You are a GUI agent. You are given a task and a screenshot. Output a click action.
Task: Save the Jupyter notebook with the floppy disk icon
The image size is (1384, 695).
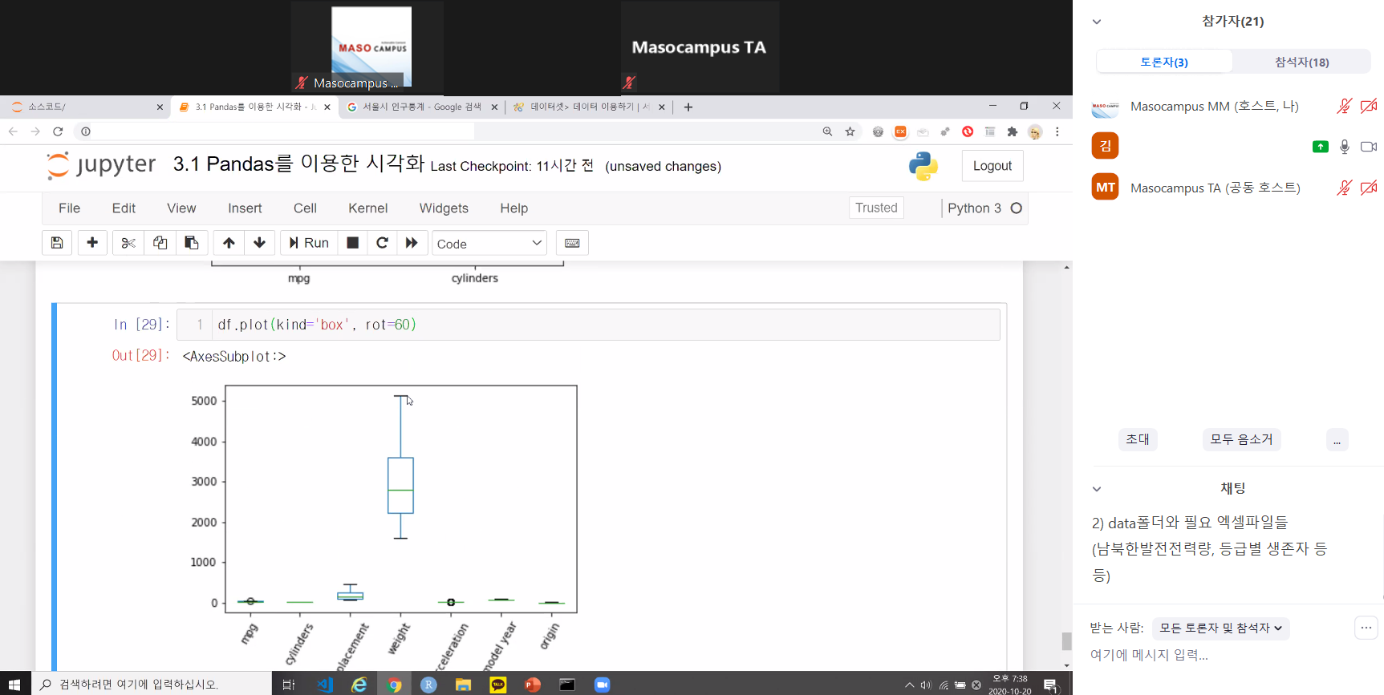click(x=57, y=243)
